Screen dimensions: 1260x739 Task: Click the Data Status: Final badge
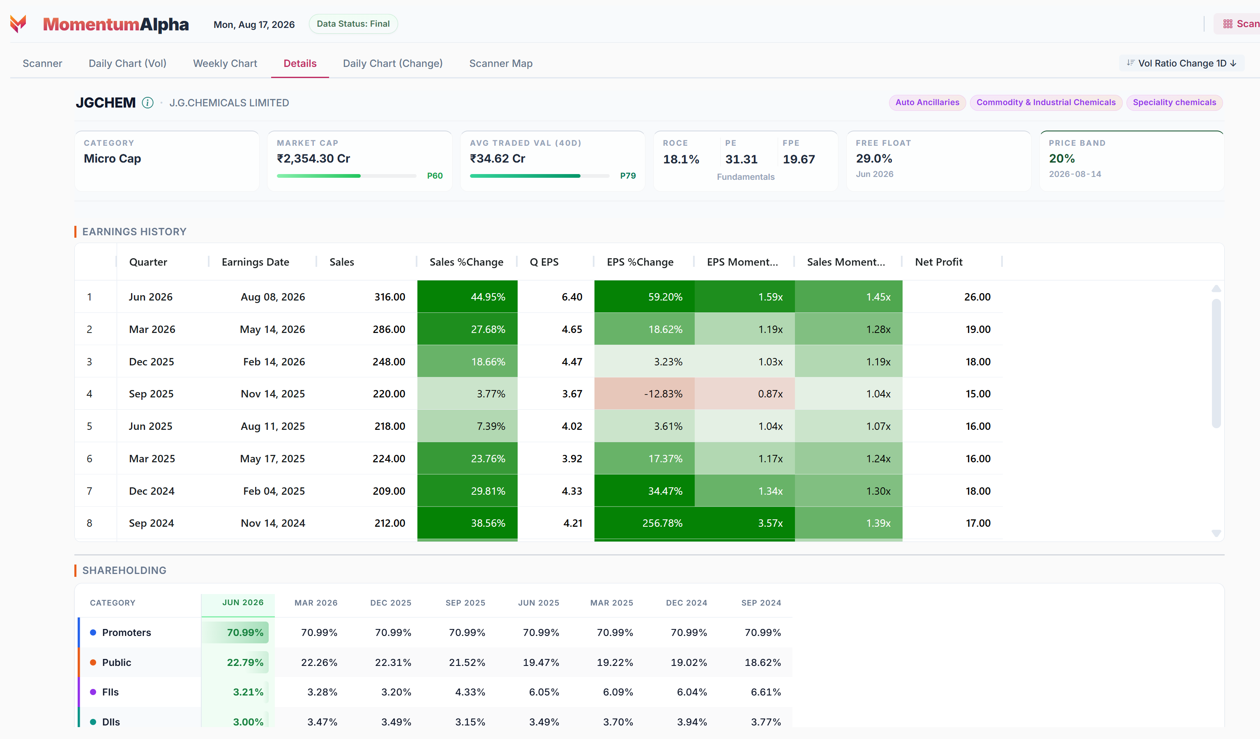click(353, 24)
